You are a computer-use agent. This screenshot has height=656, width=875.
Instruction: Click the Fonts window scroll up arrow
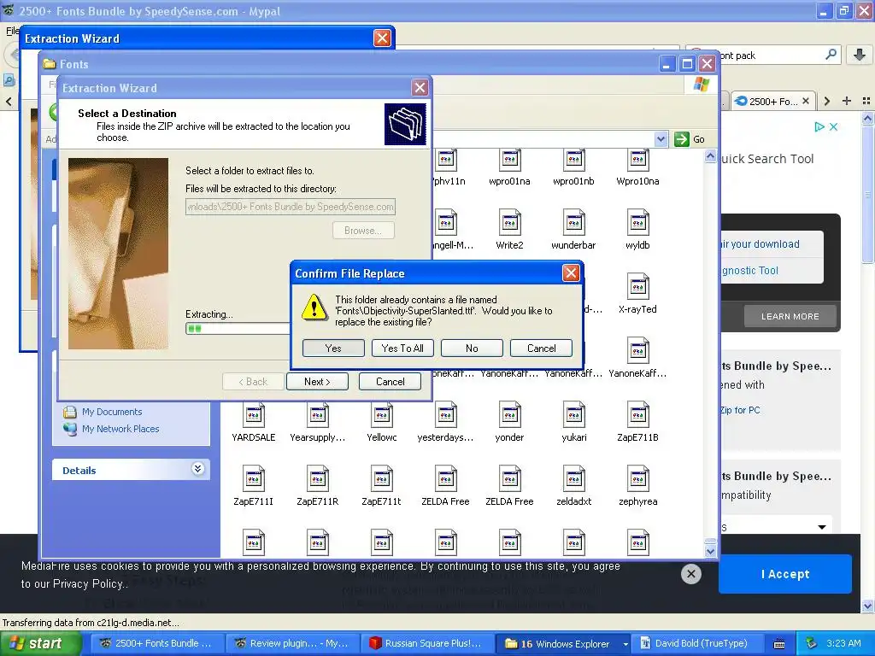click(x=710, y=156)
